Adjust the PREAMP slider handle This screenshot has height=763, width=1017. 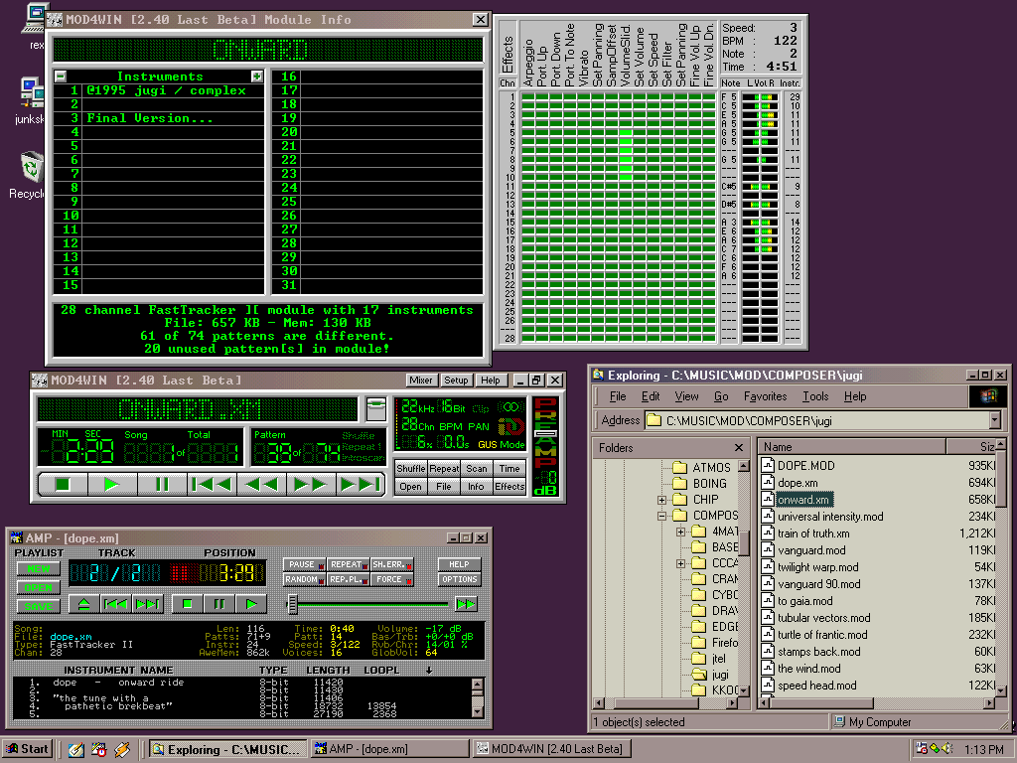(x=545, y=433)
